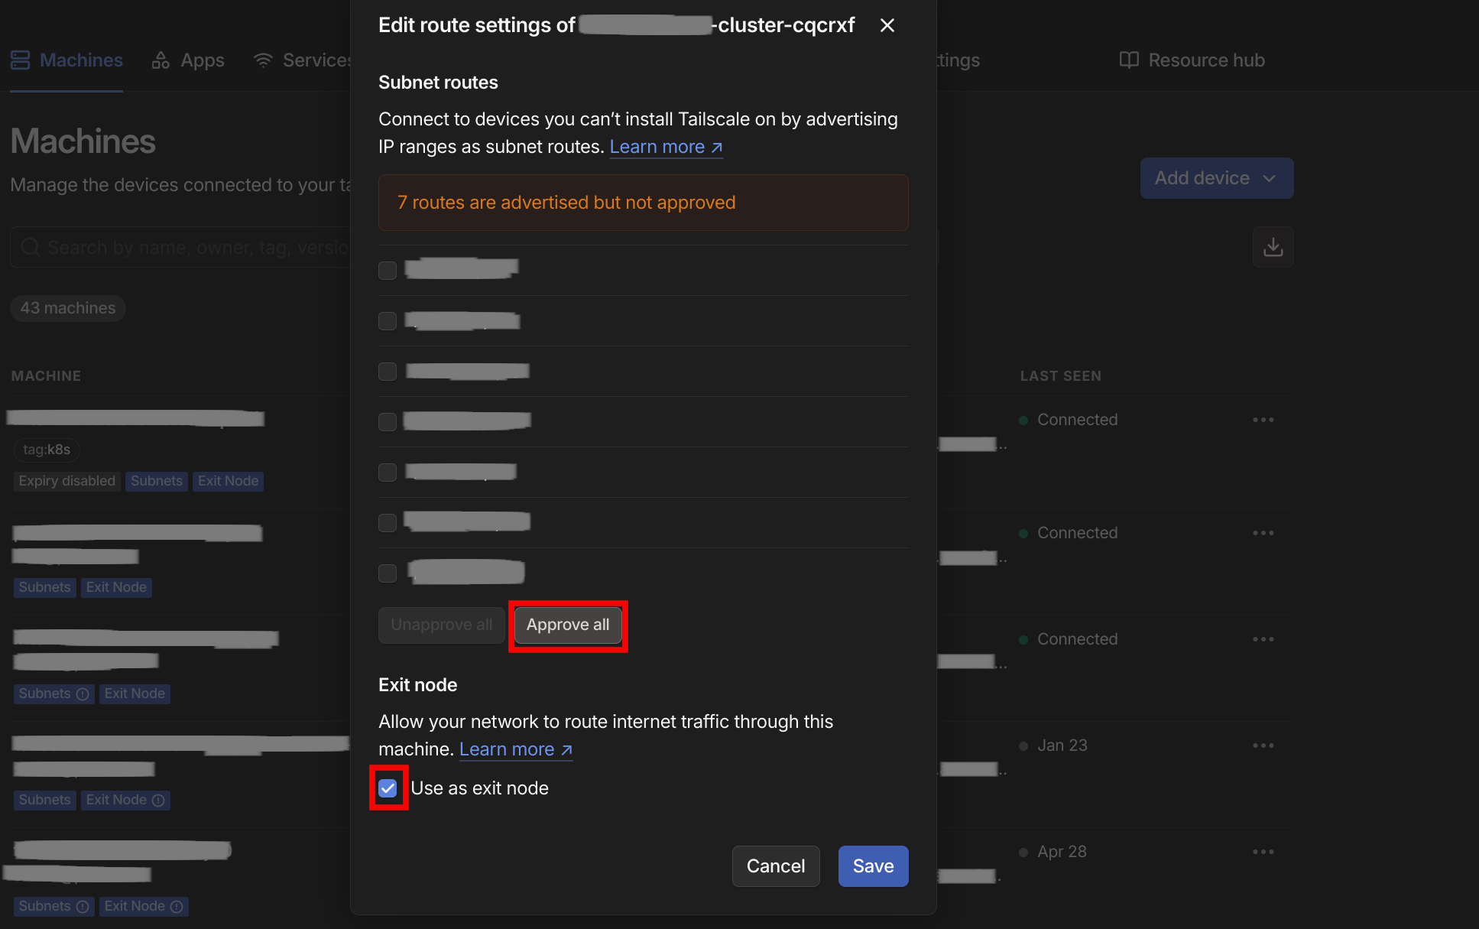The image size is (1479, 929).
Task: Click the Machines server icon in navigation
Action: click(19, 60)
